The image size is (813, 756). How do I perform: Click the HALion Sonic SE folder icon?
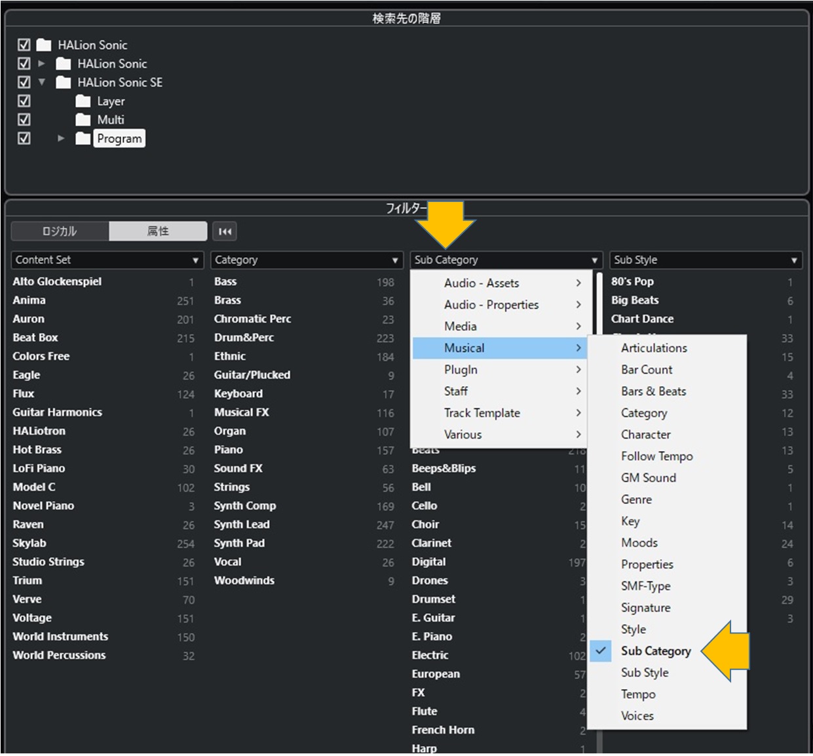64,82
